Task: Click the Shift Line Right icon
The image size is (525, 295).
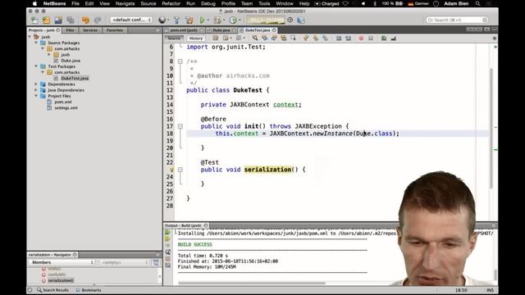Action: pyautogui.click(x=348, y=39)
